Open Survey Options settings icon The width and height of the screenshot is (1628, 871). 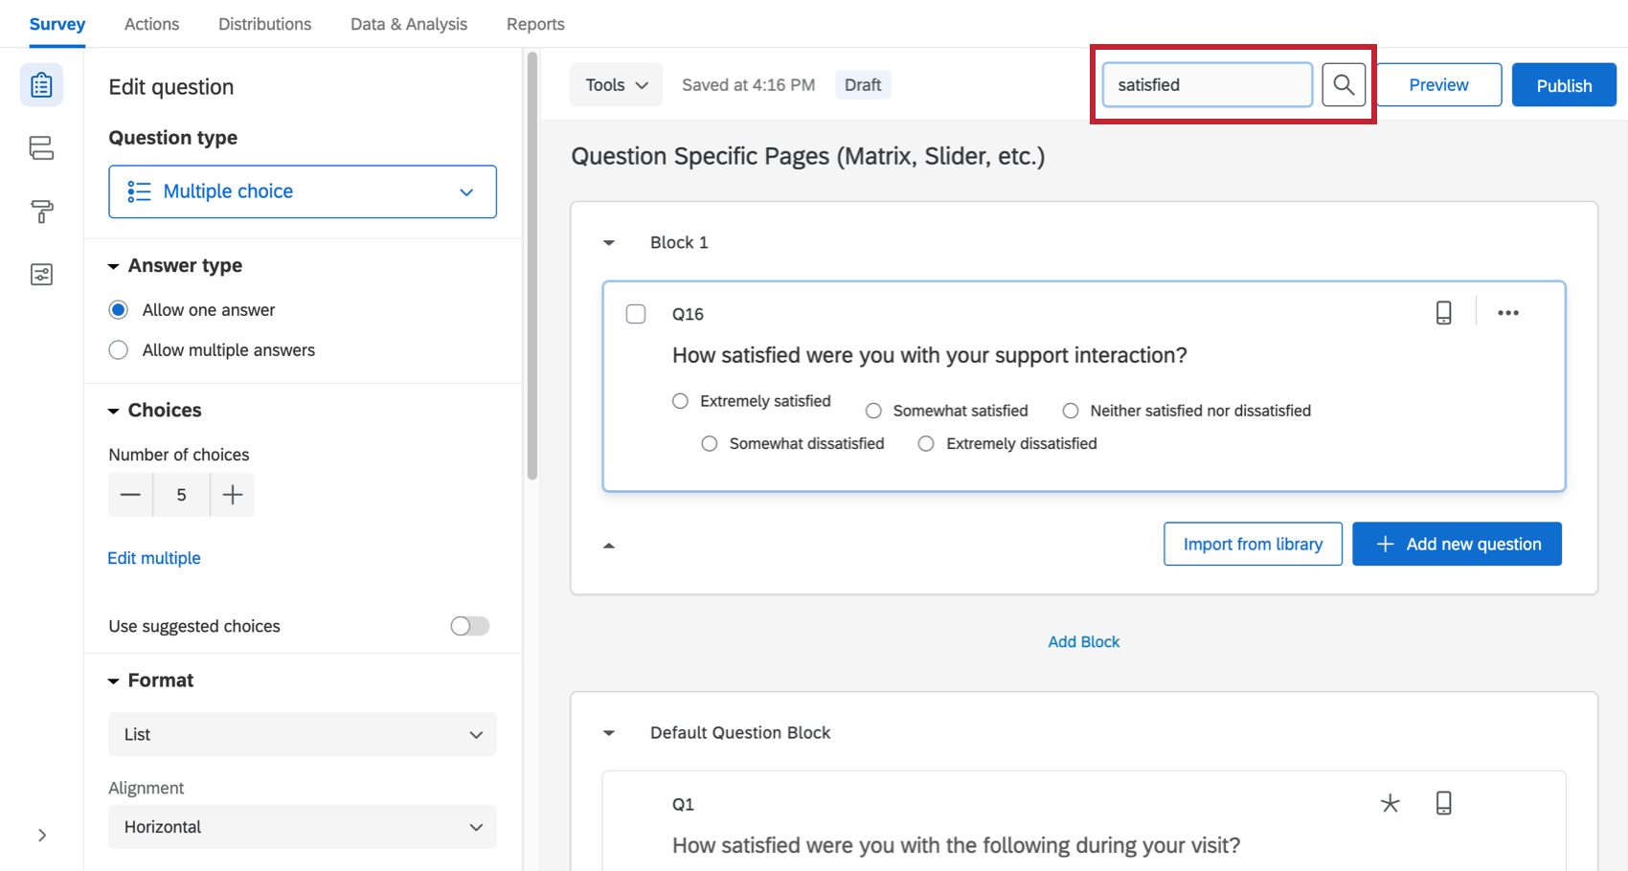(x=41, y=274)
